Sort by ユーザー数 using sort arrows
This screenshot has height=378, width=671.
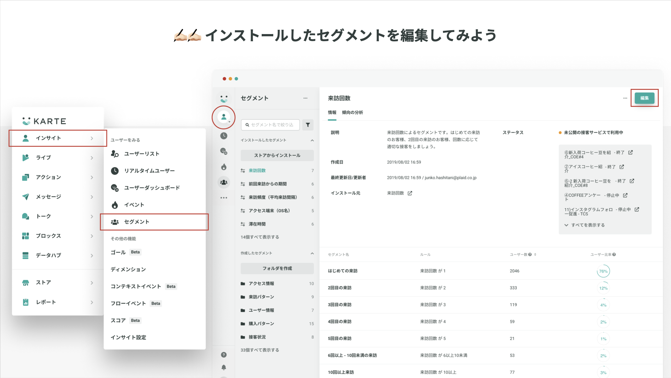535,255
